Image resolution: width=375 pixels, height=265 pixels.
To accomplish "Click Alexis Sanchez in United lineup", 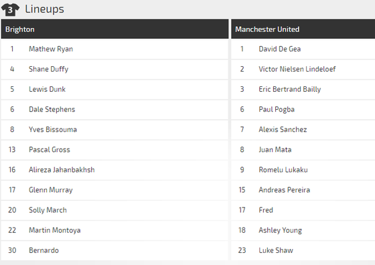I will click(x=283, y=130).
